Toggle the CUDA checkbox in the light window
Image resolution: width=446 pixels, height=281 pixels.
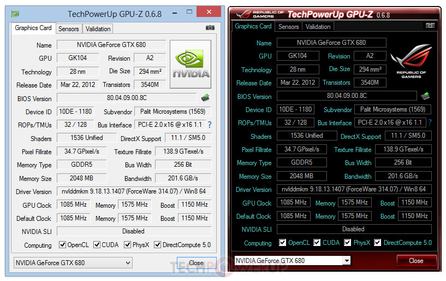click(x=97, y=244)
